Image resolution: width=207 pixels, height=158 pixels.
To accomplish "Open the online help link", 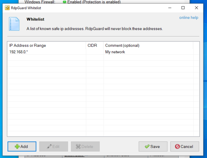I will click(189, 18).
